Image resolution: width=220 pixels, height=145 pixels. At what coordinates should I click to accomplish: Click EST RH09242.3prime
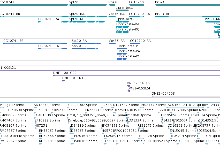point(64,110)
